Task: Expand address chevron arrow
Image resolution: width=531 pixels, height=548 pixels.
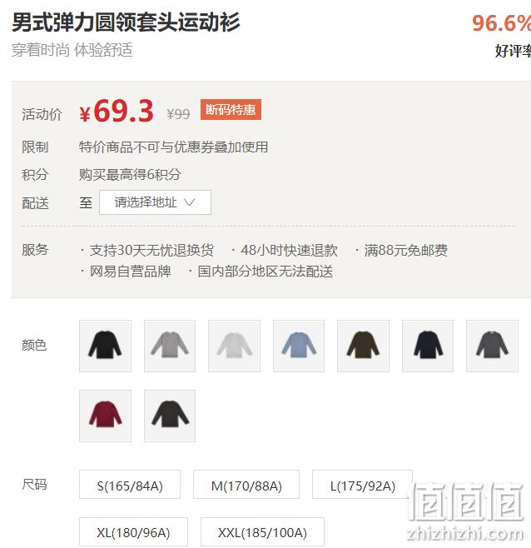Action: tap(189, 202)
